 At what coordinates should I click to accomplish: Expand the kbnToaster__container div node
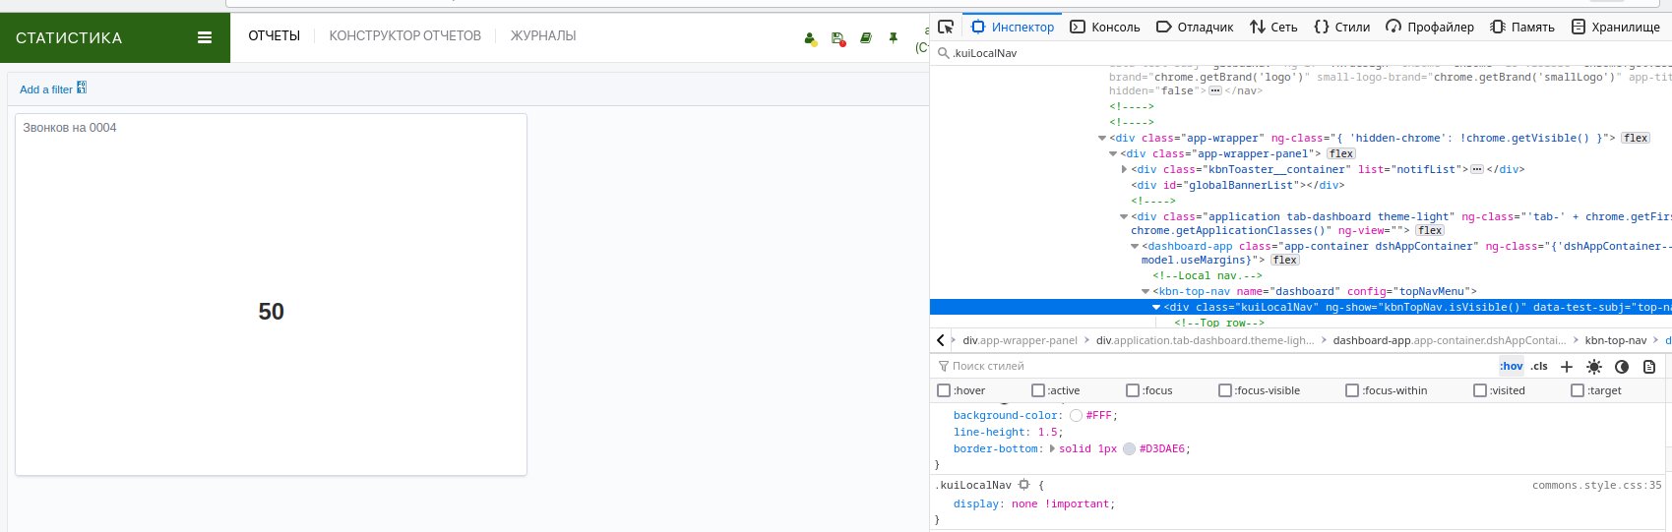(1124, 169)
